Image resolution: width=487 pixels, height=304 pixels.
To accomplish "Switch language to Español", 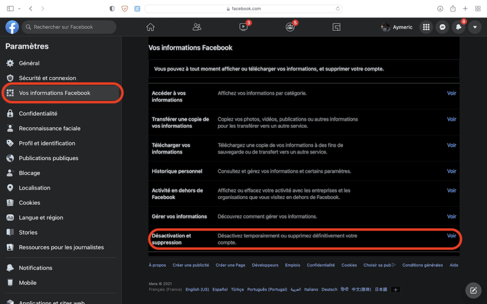I will pos(220,289).
